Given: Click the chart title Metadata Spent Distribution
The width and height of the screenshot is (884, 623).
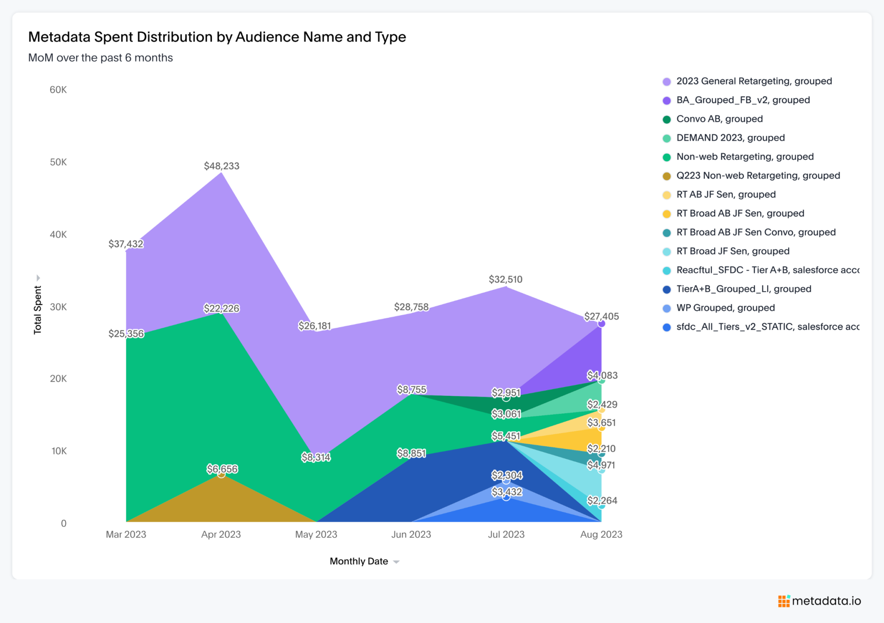Looking at the screenshot, I should pyautogui.click(x=217, y=37).
